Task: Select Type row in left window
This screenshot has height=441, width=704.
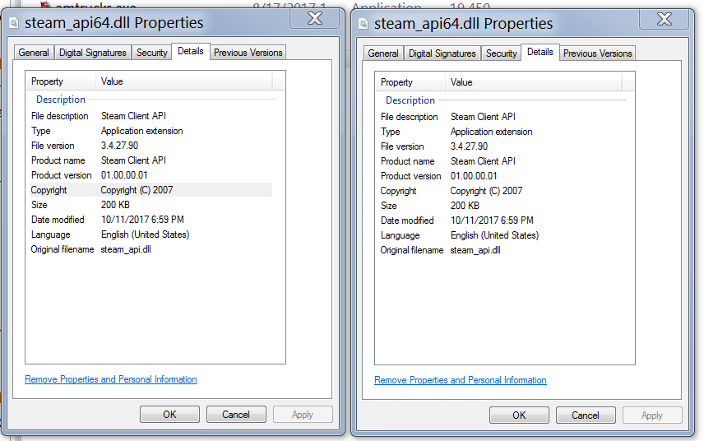Action: pos(151,131)
